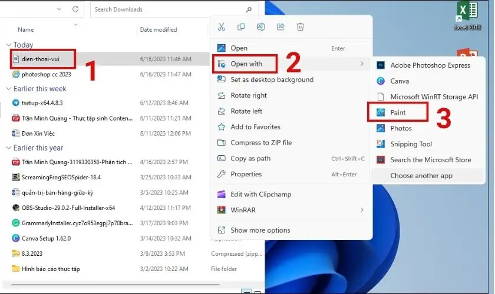Screen dimensions: 495x294
Task: Click the Canva Setup 1.62.0 file icon
Action: pos(16,238)
